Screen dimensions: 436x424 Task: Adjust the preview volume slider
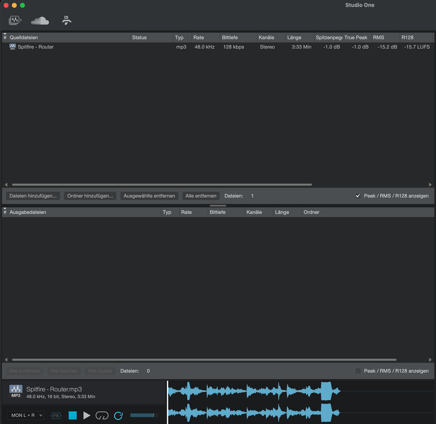pos(144,415)
